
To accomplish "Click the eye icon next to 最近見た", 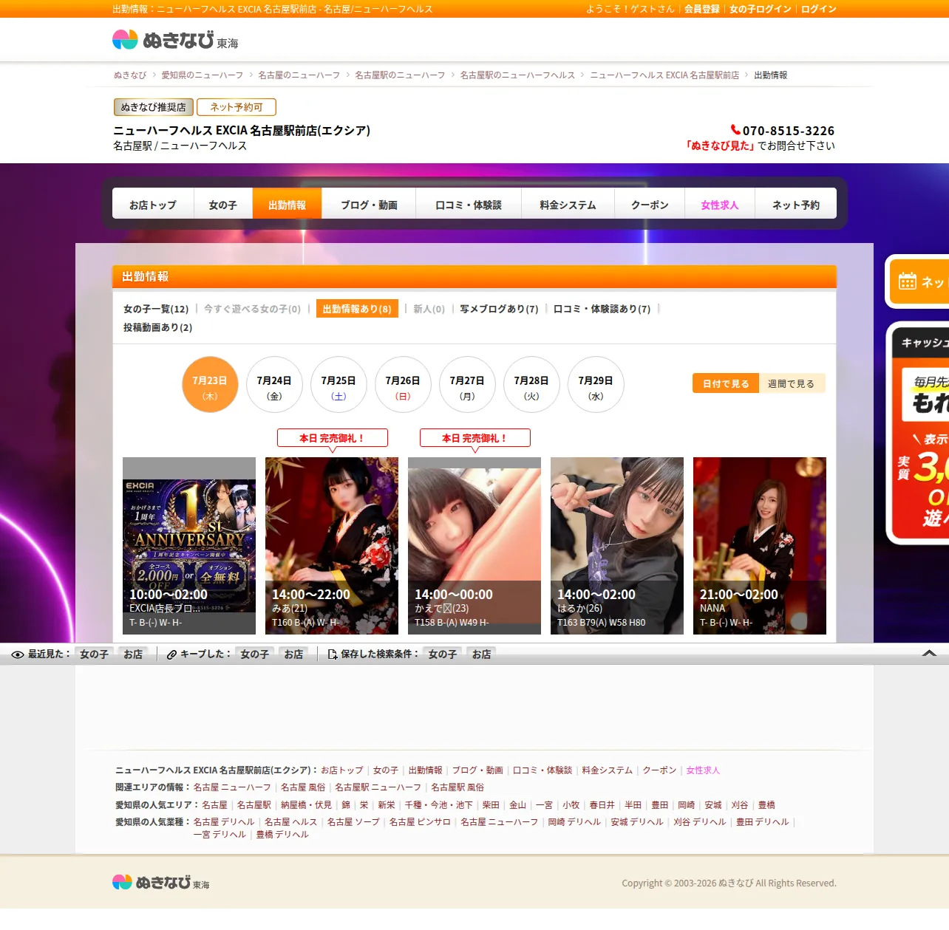I will pyautogui.click(x=18, y=654).
